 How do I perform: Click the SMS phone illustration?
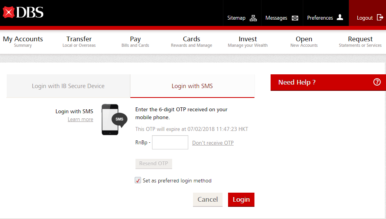(x=114, y=120)
